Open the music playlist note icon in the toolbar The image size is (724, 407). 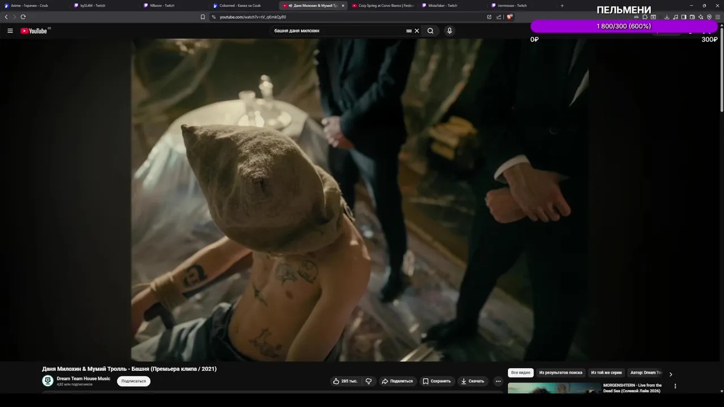coord(675,17)
